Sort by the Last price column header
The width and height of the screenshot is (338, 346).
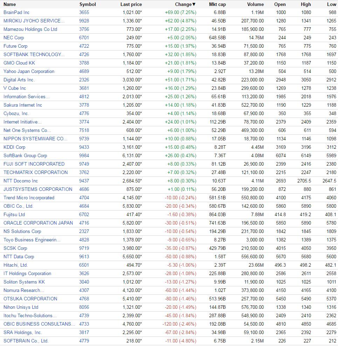(x=131, y=4)
